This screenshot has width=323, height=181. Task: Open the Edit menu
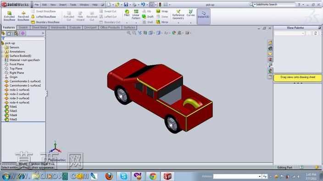pos(45,5)
